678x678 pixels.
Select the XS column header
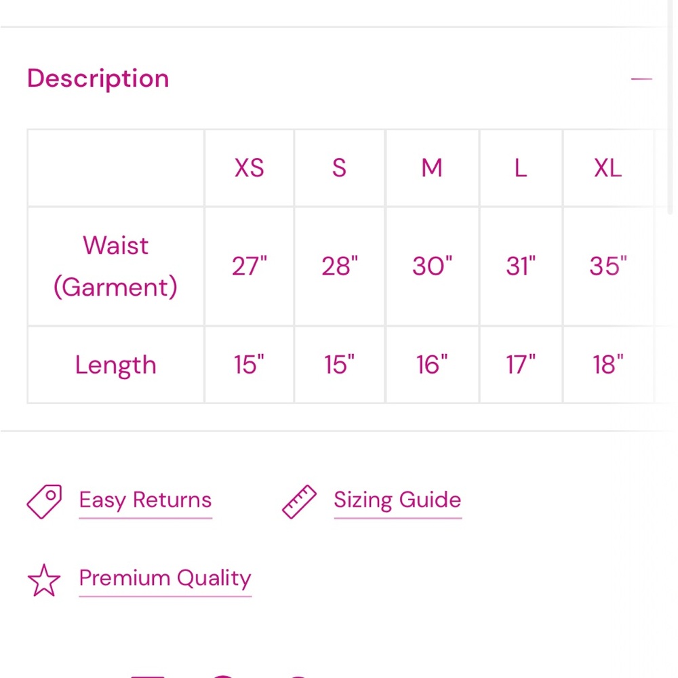(249, 167)
